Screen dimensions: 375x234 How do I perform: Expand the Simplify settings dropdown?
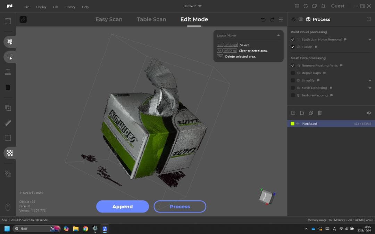coord(370,80)
